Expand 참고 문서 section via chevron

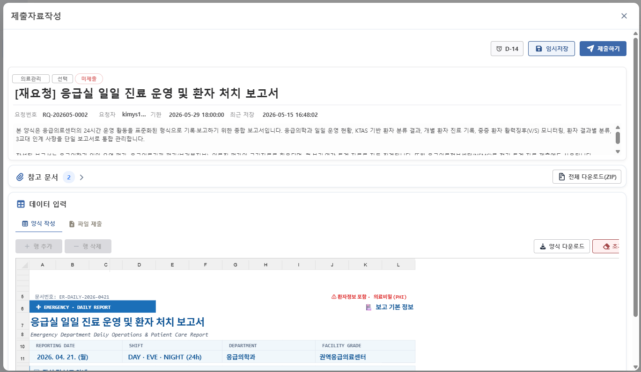click(x=81, y=177)
